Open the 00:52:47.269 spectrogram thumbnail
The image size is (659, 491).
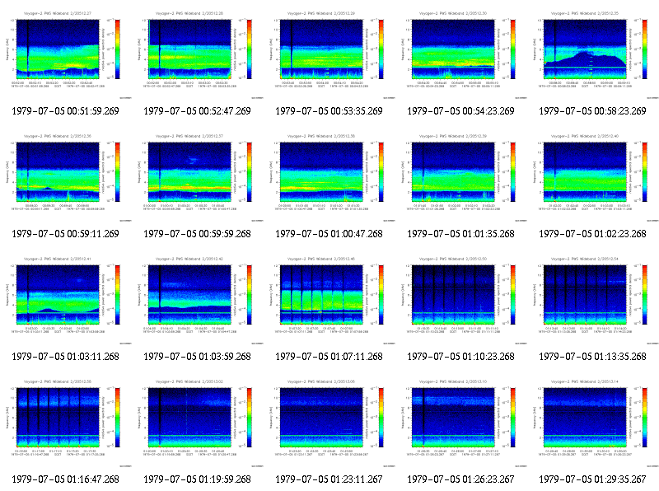[x=198, y=53]
